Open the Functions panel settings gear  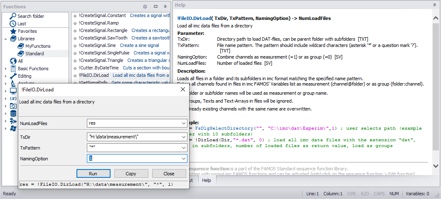145,7
